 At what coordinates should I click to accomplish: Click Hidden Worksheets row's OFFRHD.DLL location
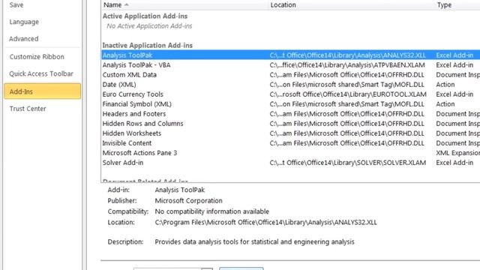(x=347, y=133)
